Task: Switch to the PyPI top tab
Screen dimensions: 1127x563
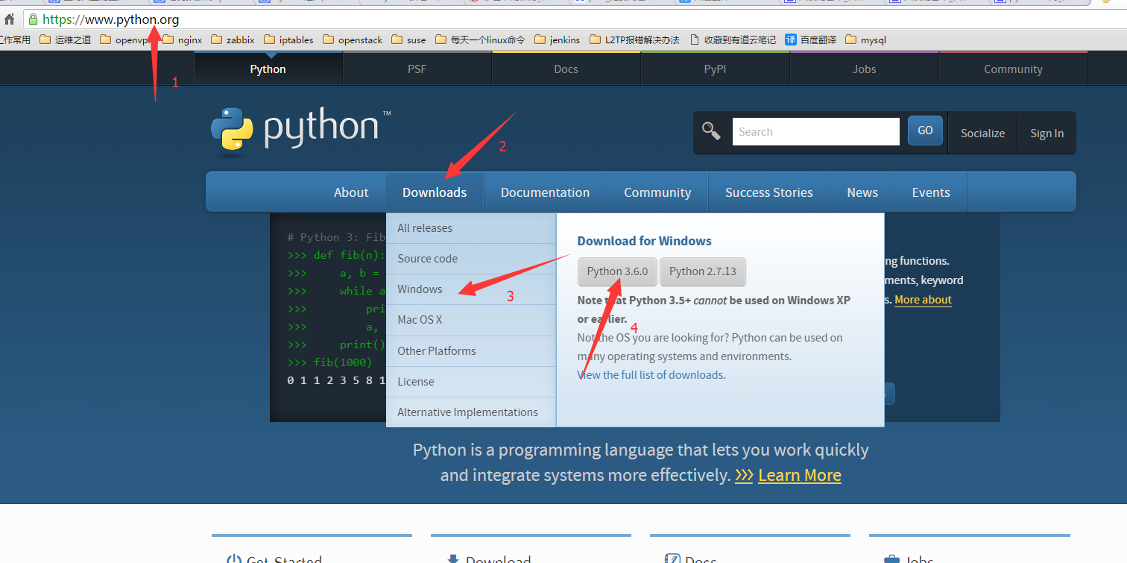Action: [x=716, y=69]
